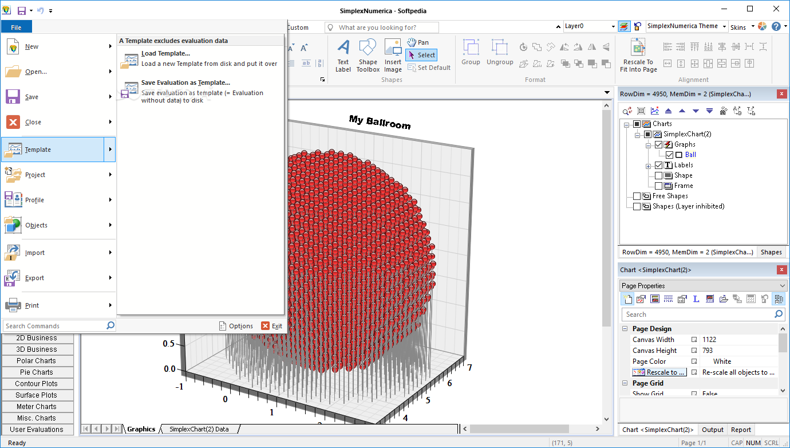Viewport: 790px width, 448px height.
Task: Check the Shape checkbox in the tree
Action: (658, 175)
